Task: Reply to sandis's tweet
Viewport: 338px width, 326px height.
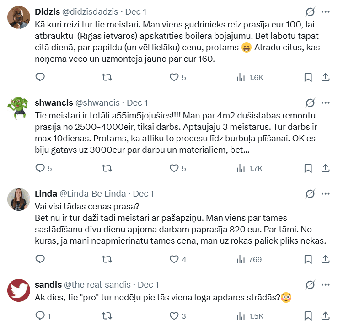Action: point(40,315)
